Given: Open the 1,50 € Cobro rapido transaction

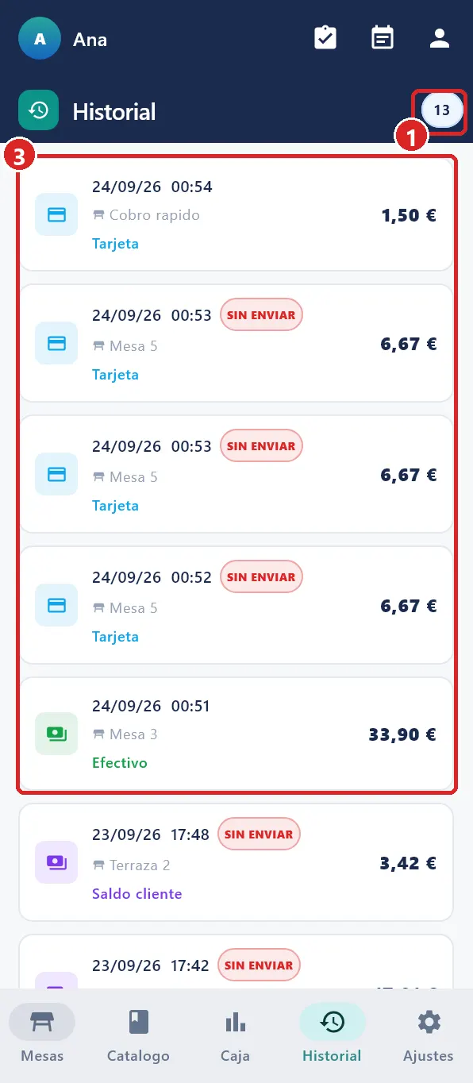Looking at the screenshot, I should coord(236,215).
